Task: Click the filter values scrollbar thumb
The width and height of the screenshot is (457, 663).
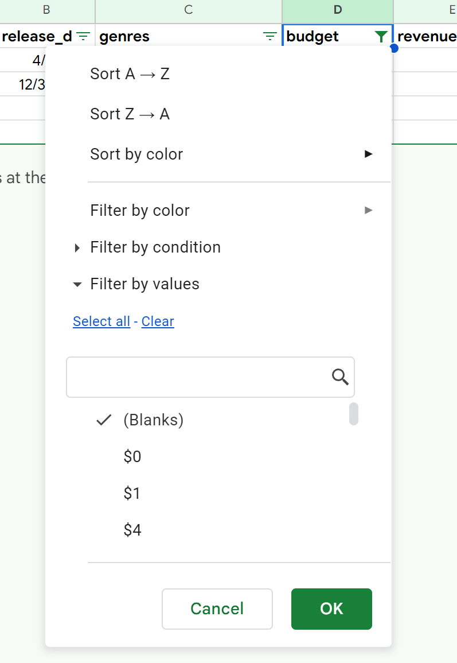Action: [354, 414]
